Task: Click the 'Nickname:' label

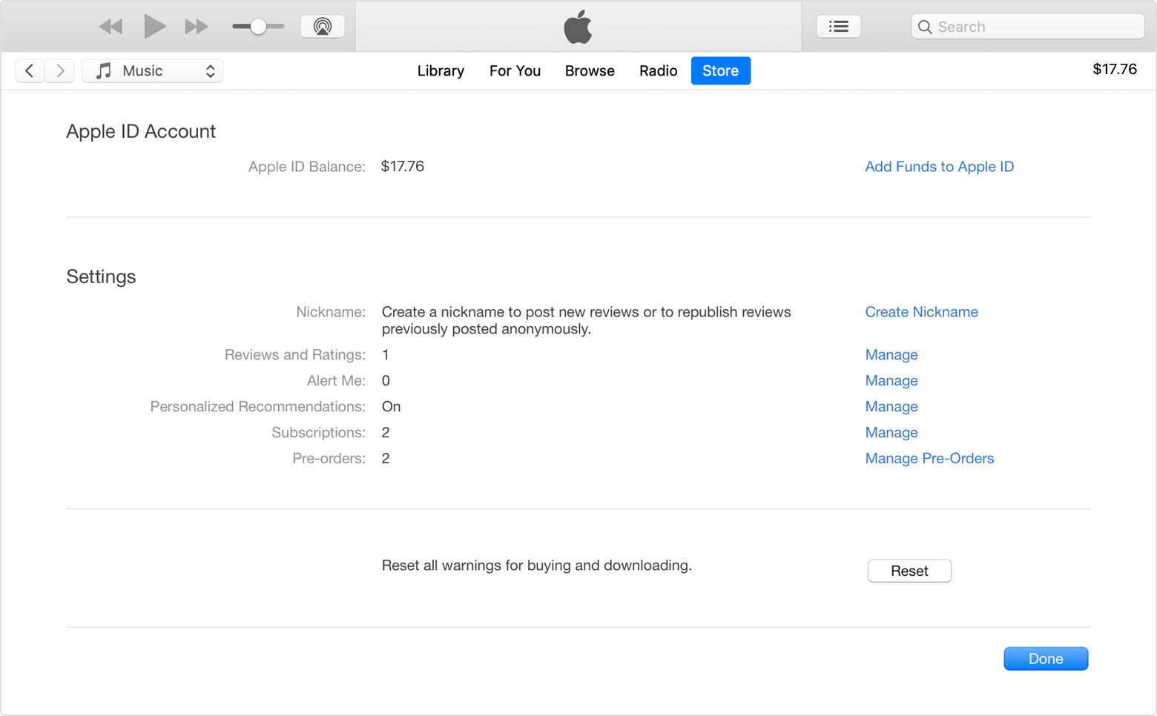Action: (331, 312)
